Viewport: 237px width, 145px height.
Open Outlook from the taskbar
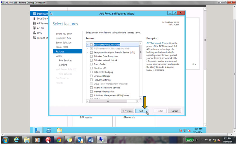click(x=80, y=140)
